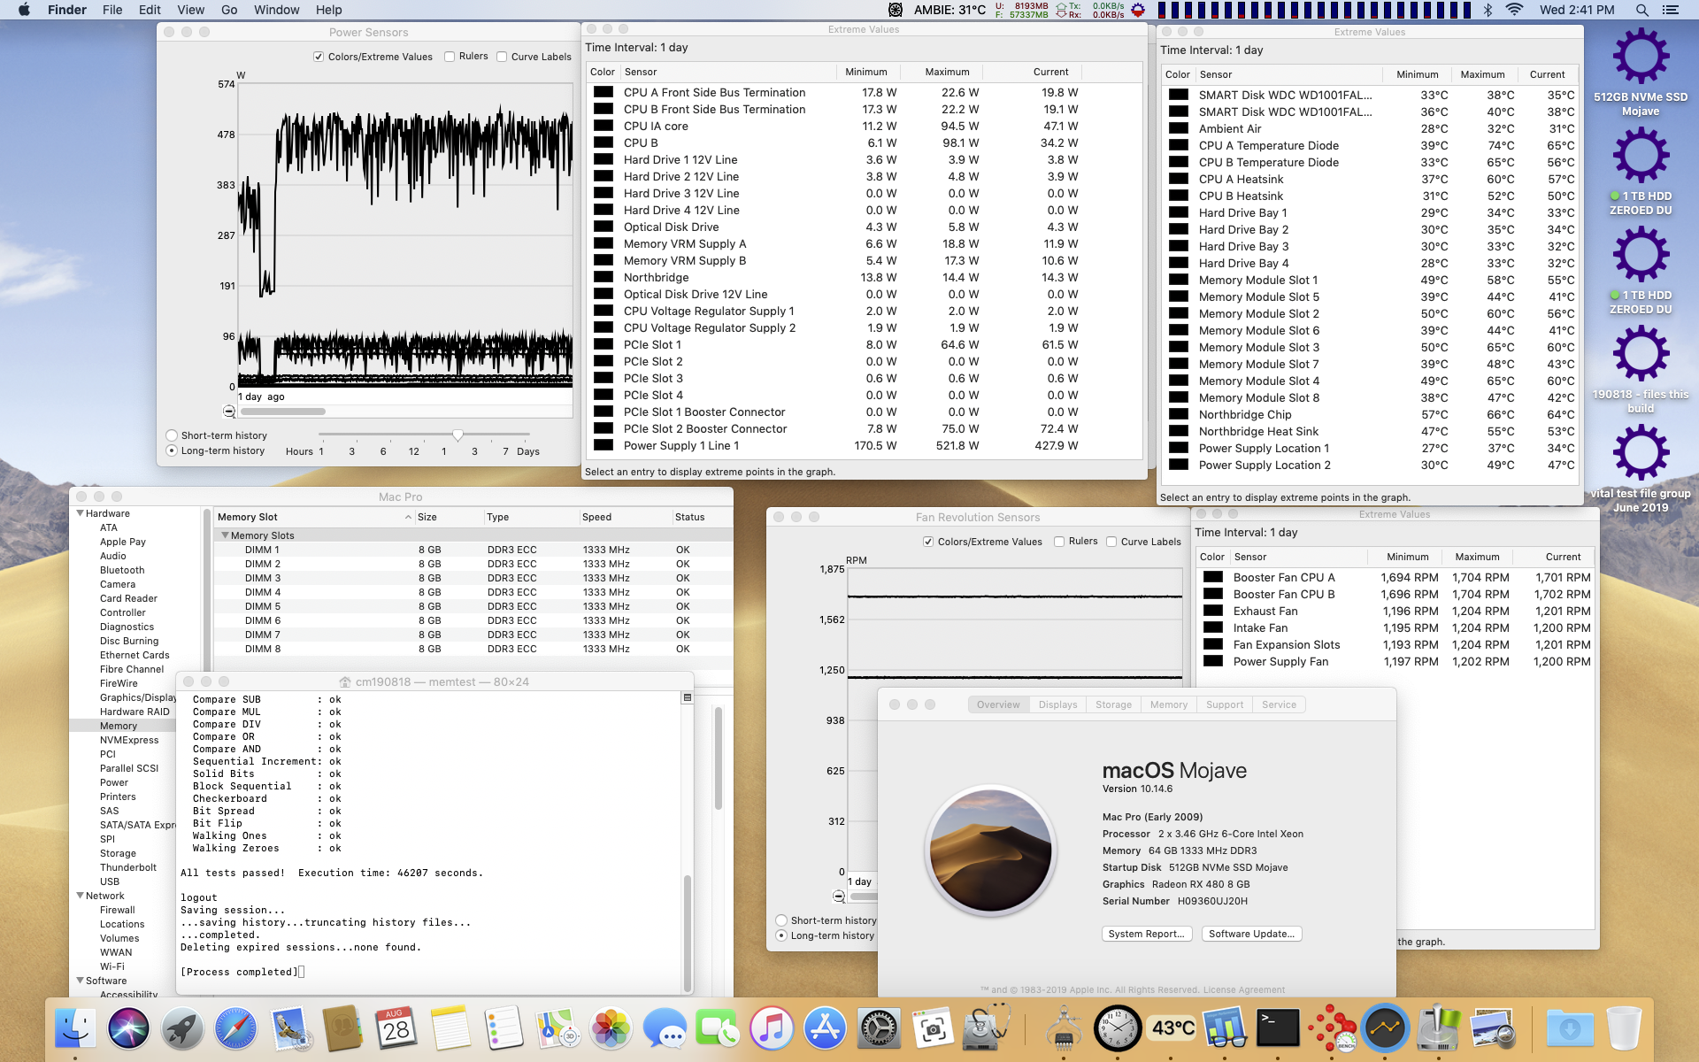Switch to the Storage tab in About This Mac
Viewport: 1699px width, 1062px height.
[x=1113, y=704]
